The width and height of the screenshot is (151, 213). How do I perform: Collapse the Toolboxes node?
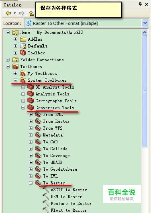[x=8, y=66]
